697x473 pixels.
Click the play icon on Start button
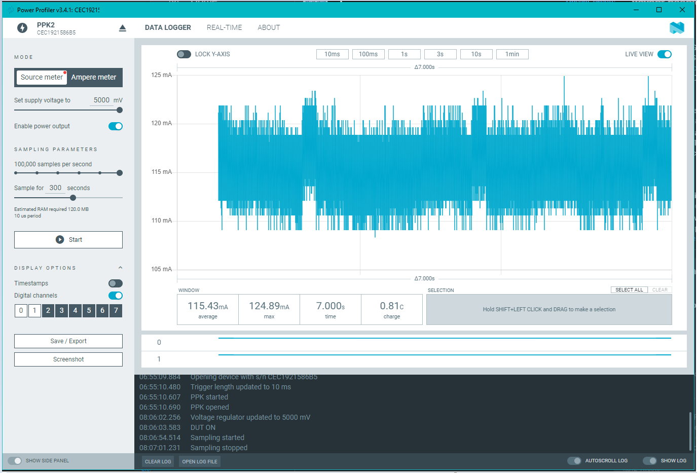60,240
